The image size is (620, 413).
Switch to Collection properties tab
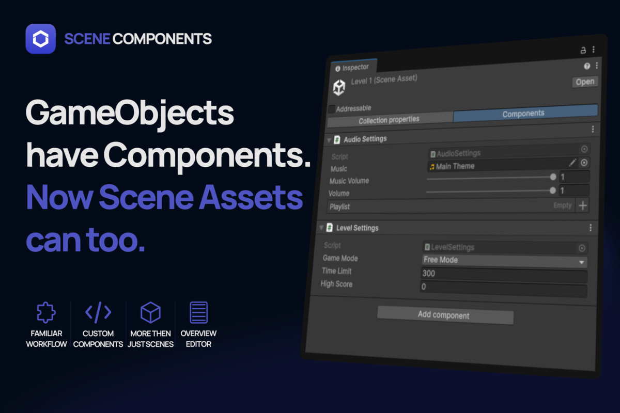390,120
